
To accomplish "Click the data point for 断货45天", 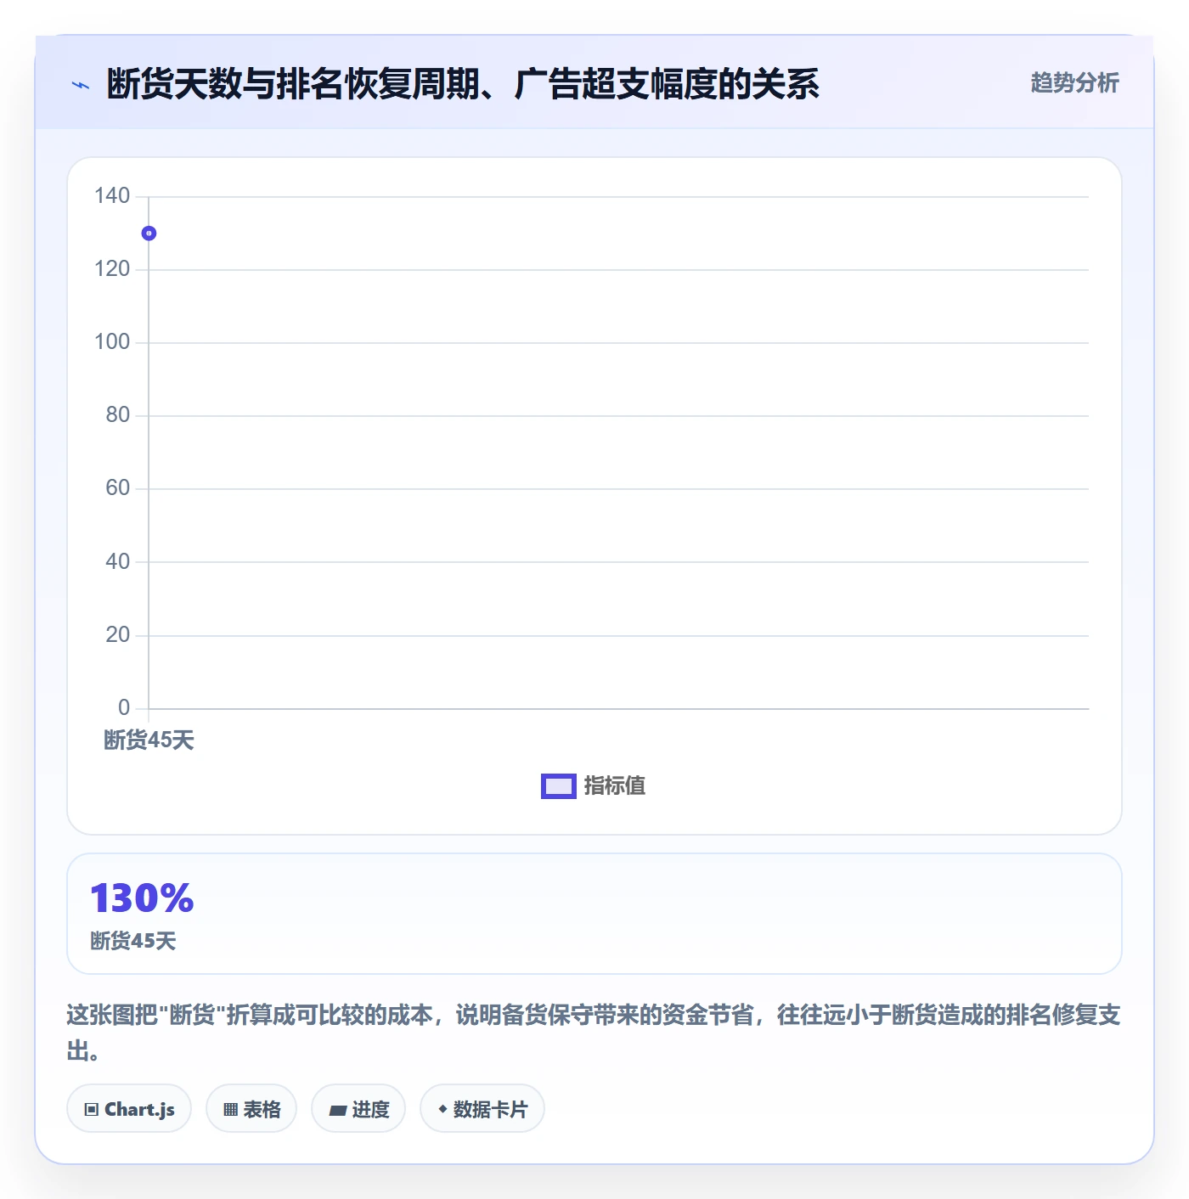I will [x=149, y=234].
